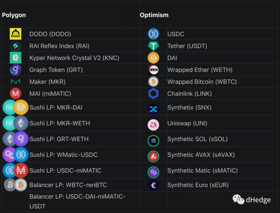
Task: Click the Wrapped Bitcoin (WBTC) text
Action: click(x=202, y=82)
